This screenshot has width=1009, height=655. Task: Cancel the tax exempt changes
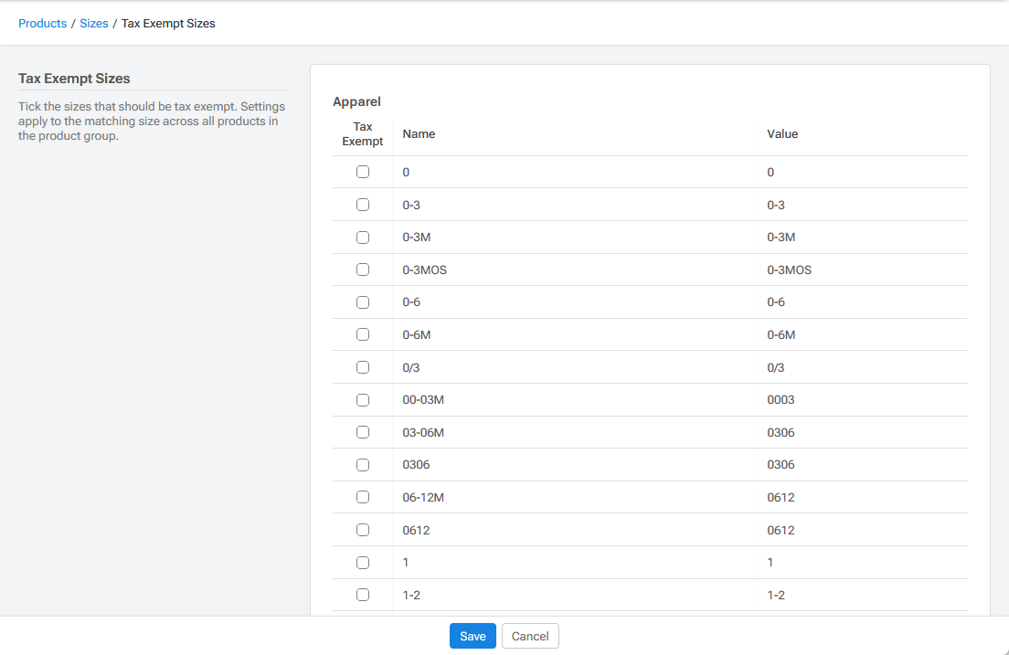(x=530, y=636)
